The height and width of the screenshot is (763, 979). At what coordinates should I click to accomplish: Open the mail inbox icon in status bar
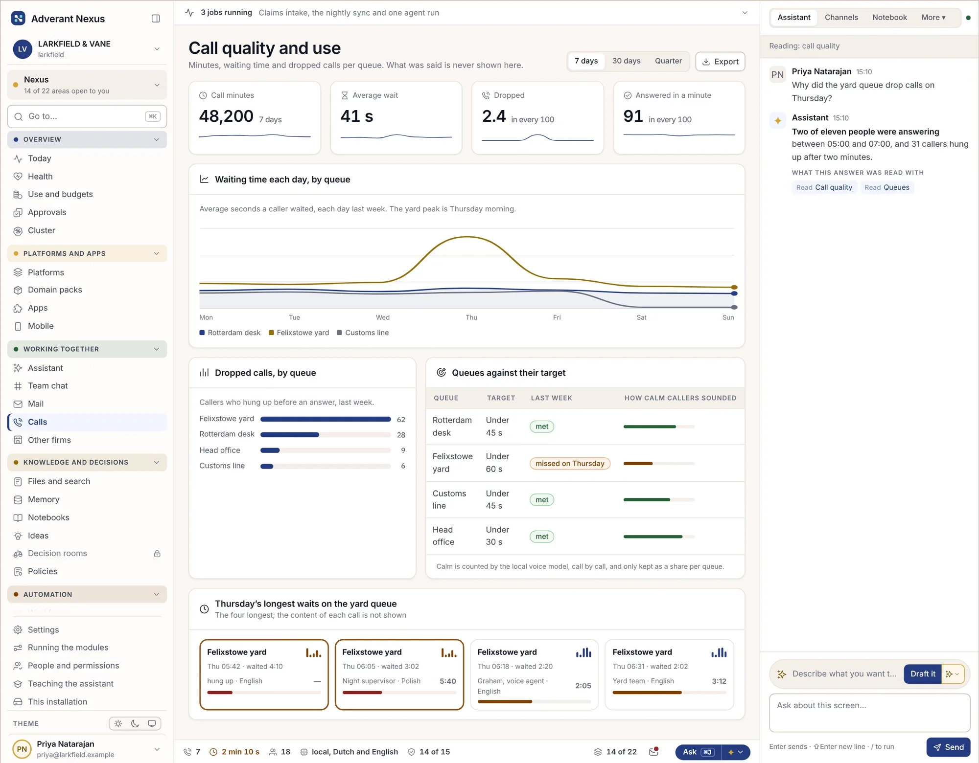click(x=653, y=752)
